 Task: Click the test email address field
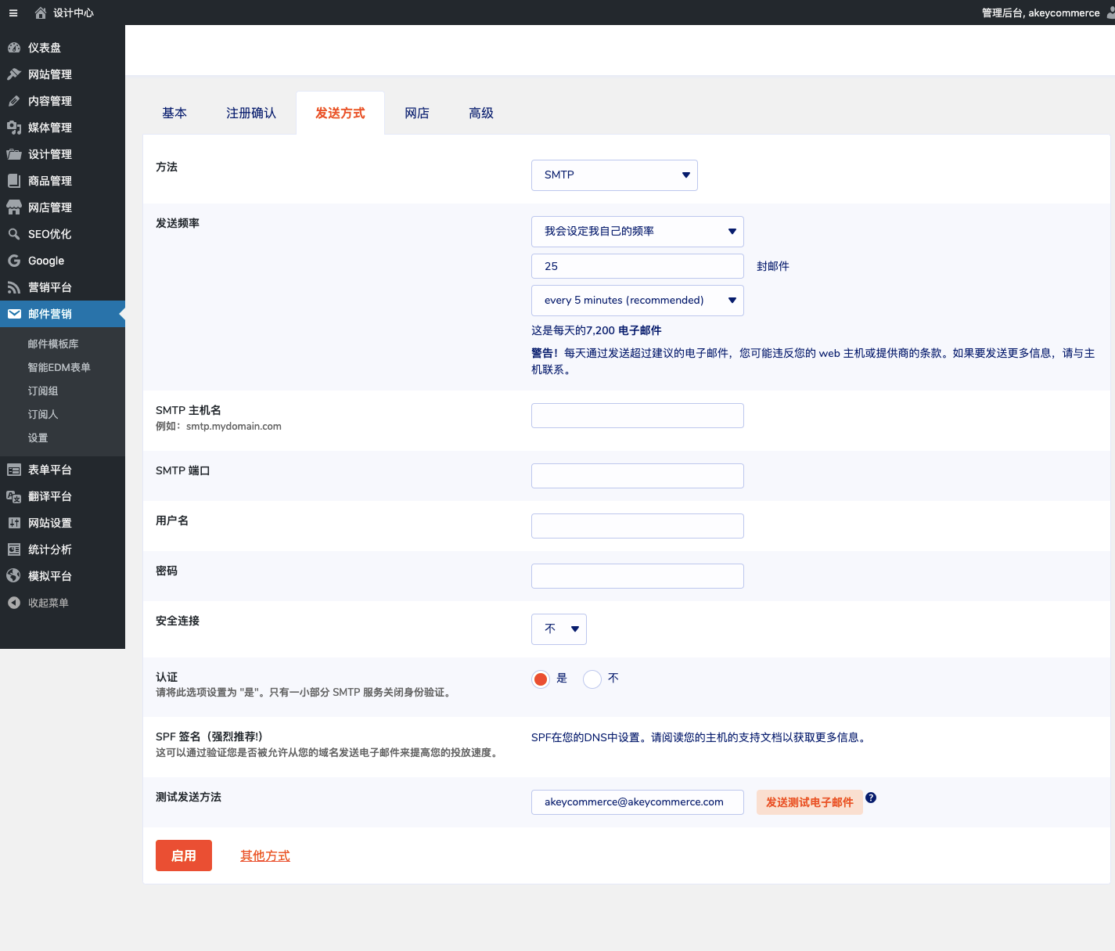pyautogui.click(x=638, y=802)
